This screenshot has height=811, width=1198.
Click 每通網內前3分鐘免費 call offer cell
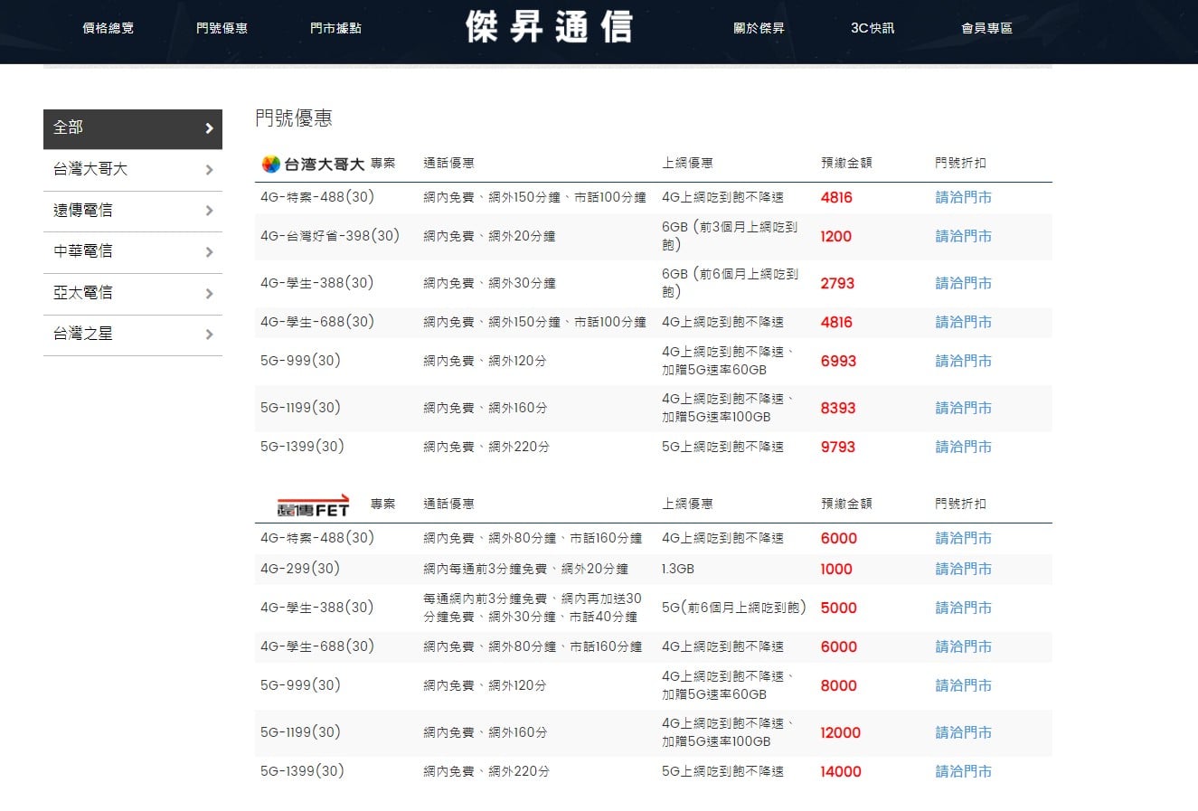(533, 608)
